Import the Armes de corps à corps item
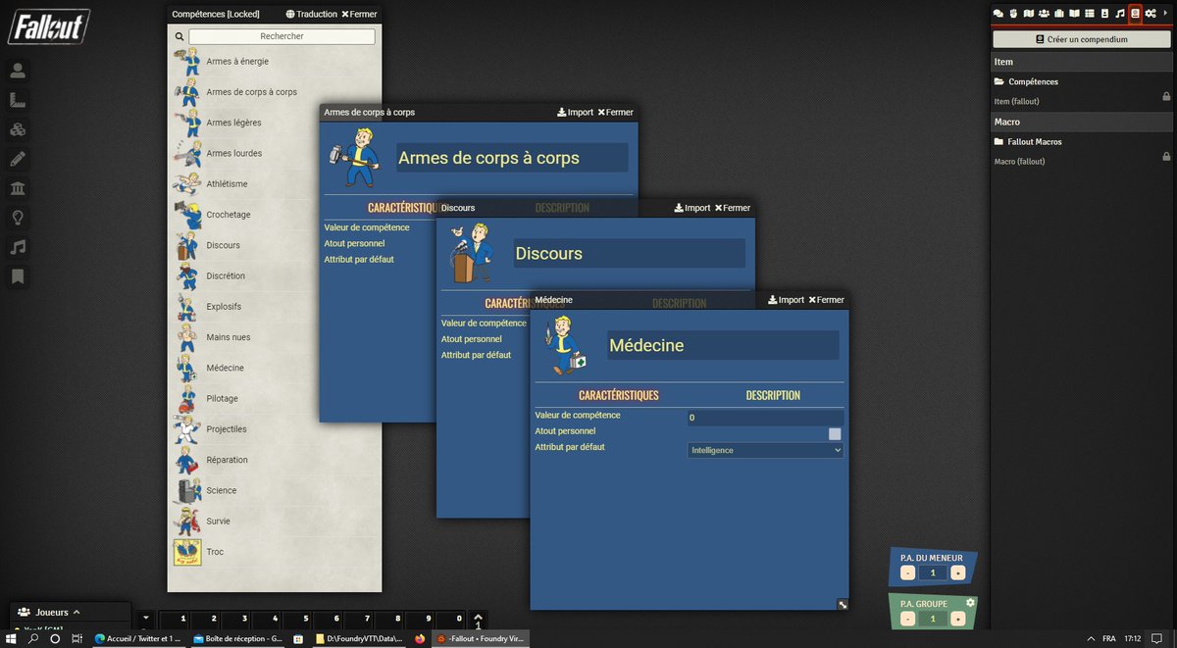1177x648 pixels. click(x=575, y=112)
